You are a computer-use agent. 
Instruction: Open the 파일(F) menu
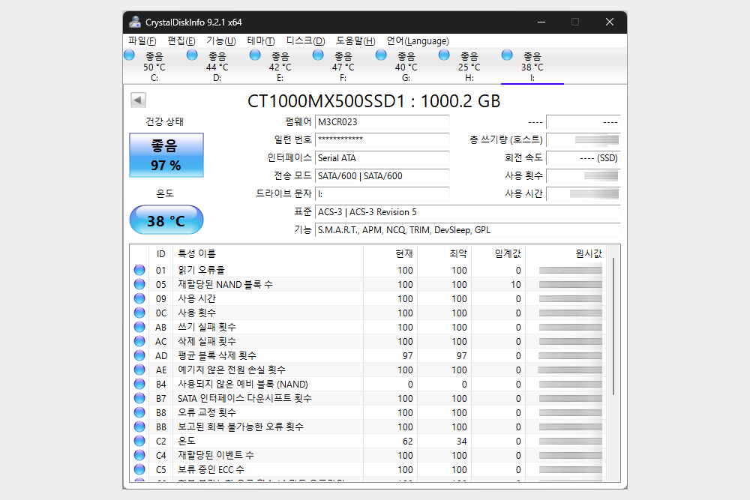click(142, 41)
